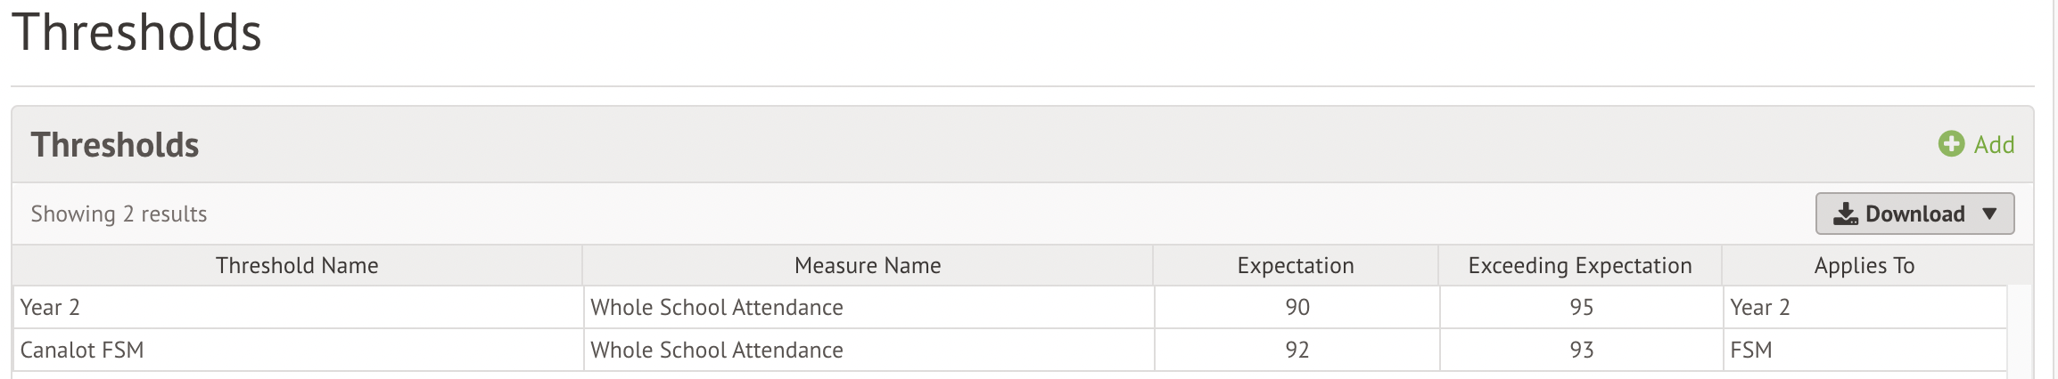Screen dimensions: 2058x379
Task: Click the expectation value 90
Action: [1297, 307]
